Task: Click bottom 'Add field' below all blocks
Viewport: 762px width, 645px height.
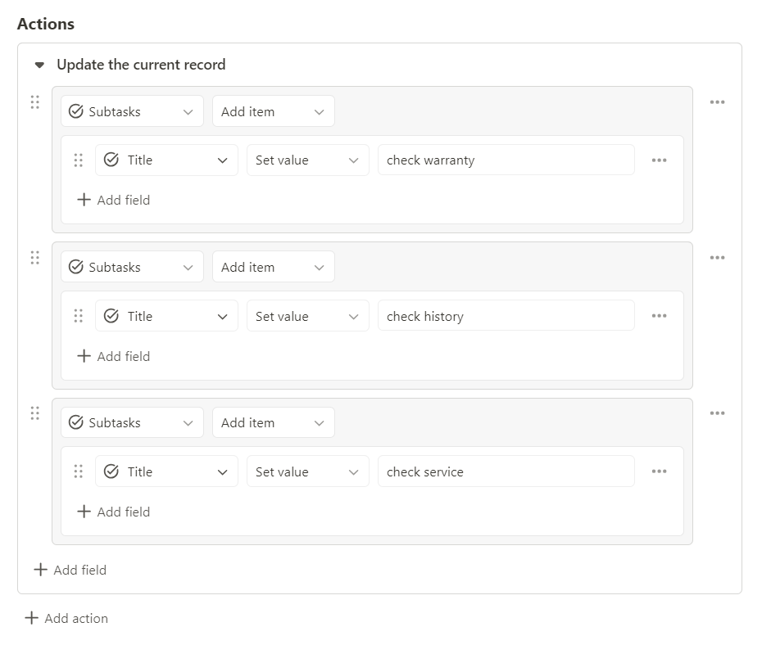Action: (x=70, y=570)
